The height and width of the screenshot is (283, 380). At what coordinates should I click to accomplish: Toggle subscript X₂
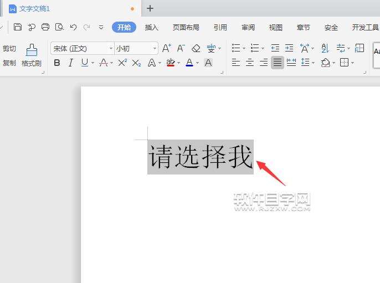[x=136, y=63]
